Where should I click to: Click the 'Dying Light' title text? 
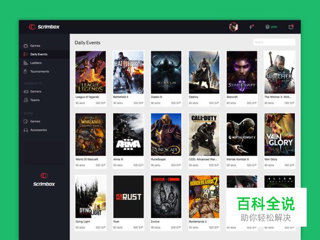pyautogui.click(x=83, y=221)
